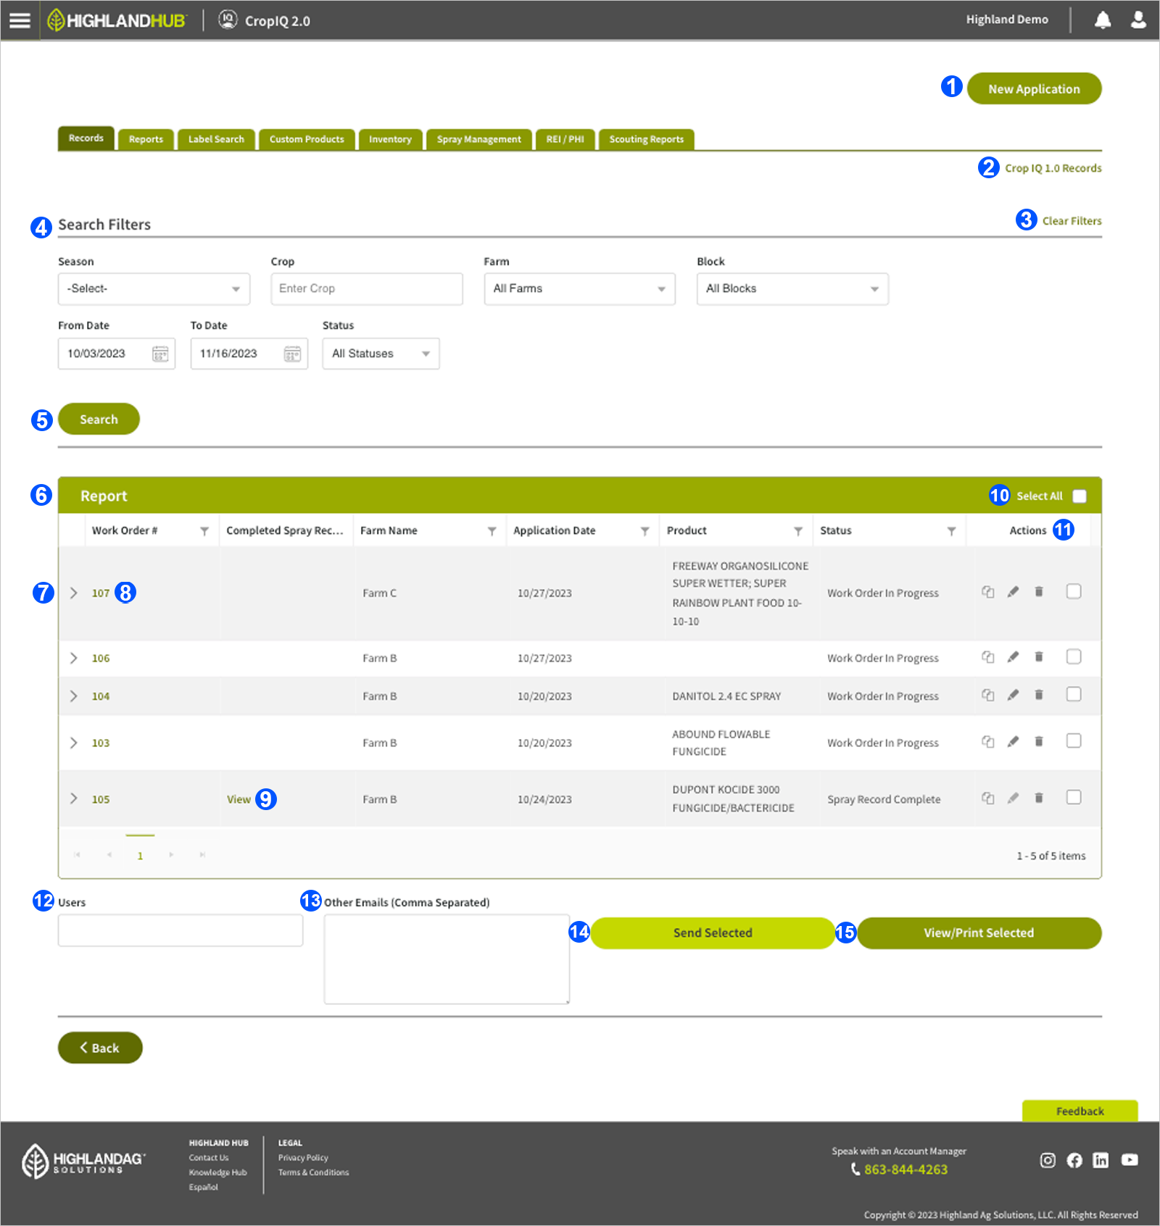Open the Instagram link in footer
The image size is (1160, 1226).
1048,1160
